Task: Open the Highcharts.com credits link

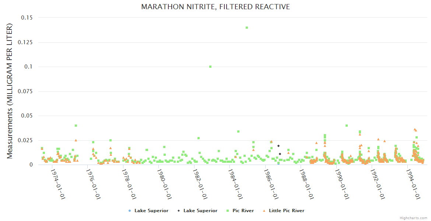Action: pyautogui.click(x=413, y=218)
